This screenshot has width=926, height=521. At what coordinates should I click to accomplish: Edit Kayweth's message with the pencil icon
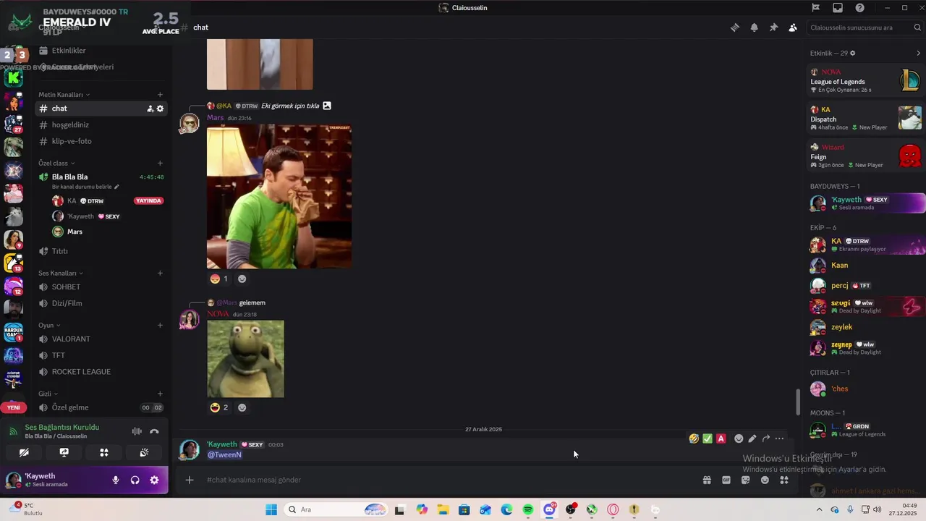[x=752, y=439]
